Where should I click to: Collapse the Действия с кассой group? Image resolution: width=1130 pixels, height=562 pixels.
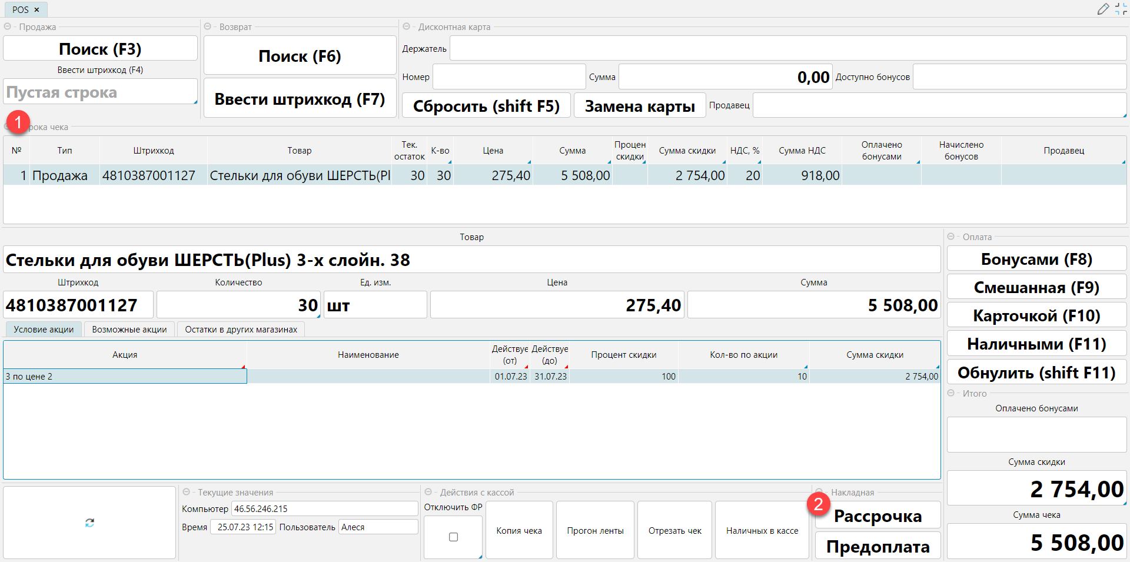428,492
